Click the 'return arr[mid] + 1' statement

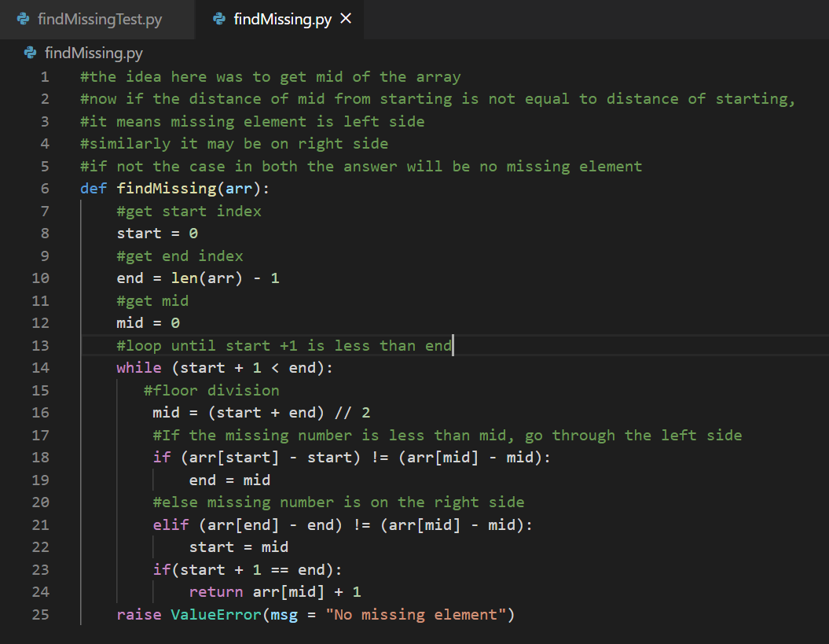coord(275,592)
